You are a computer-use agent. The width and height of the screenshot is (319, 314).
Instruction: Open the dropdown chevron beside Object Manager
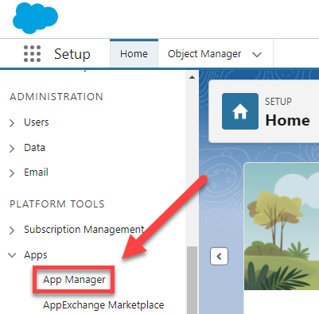click(257, 55)
